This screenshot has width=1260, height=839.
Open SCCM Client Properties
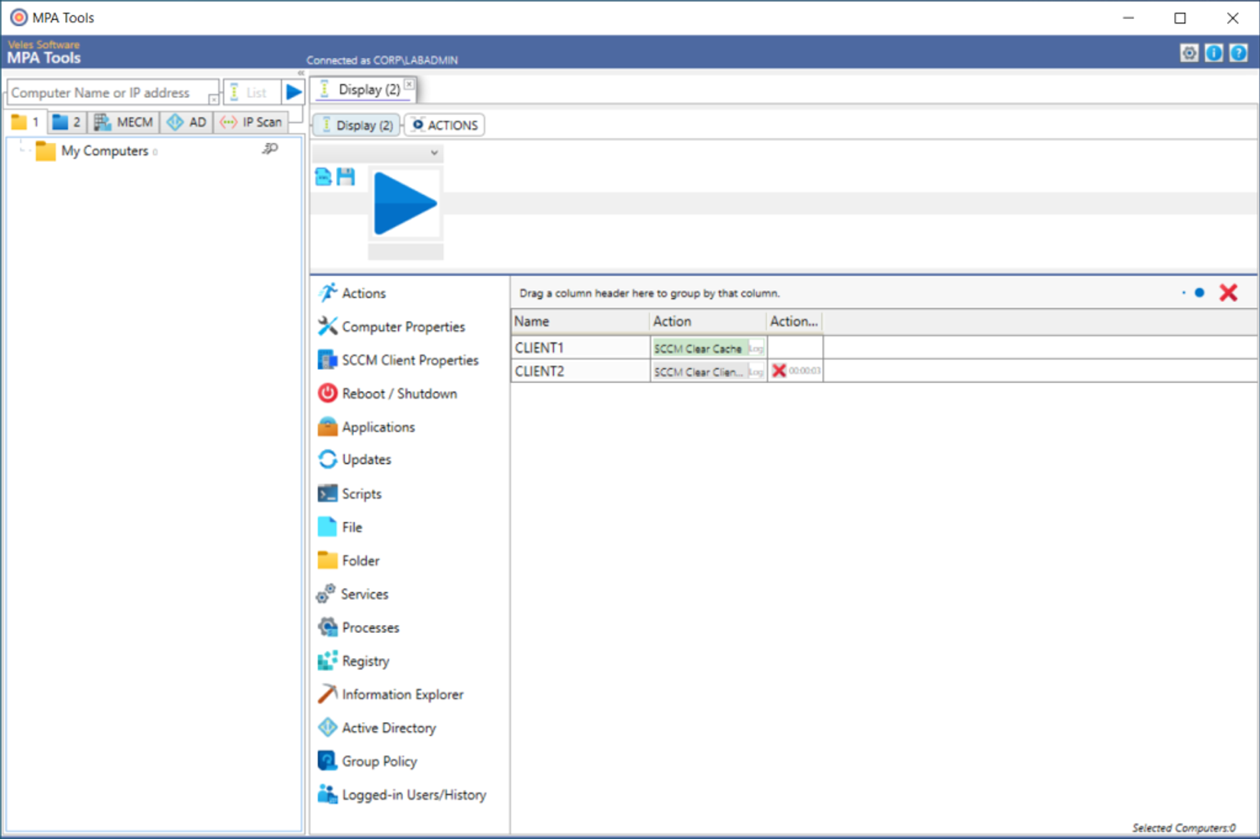398,360
